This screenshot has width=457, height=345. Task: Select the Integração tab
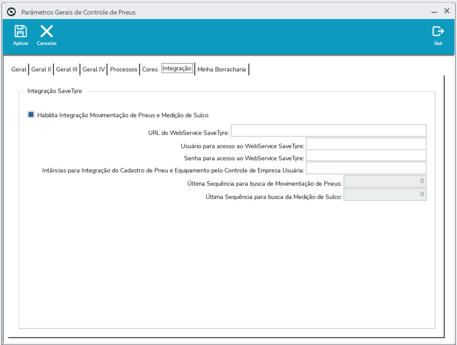coord(177,68)
